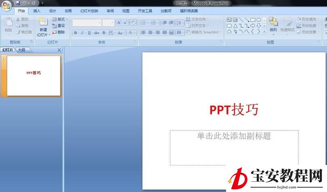The height and width of the screenshot is (192, 327).
Task: Open the 幻灯片放映 ribbon tab
Action: (x=89, y=11)
